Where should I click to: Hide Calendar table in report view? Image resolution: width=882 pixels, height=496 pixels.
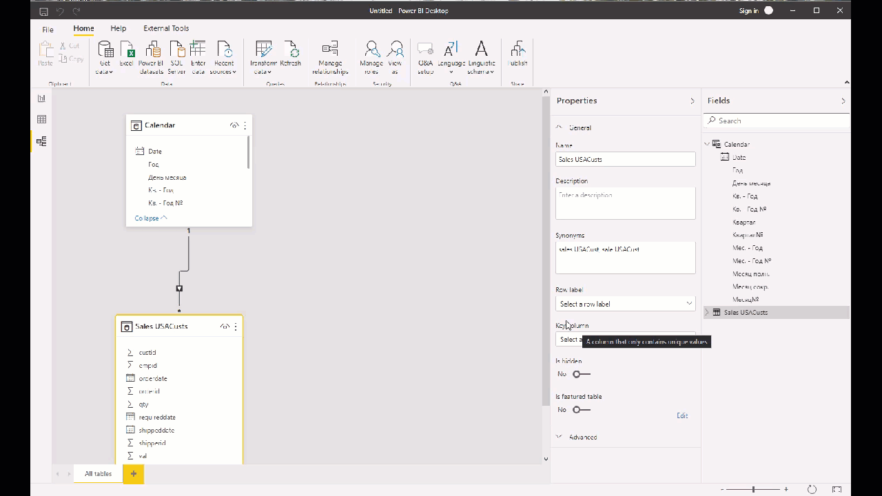click(x=234, y=125)
